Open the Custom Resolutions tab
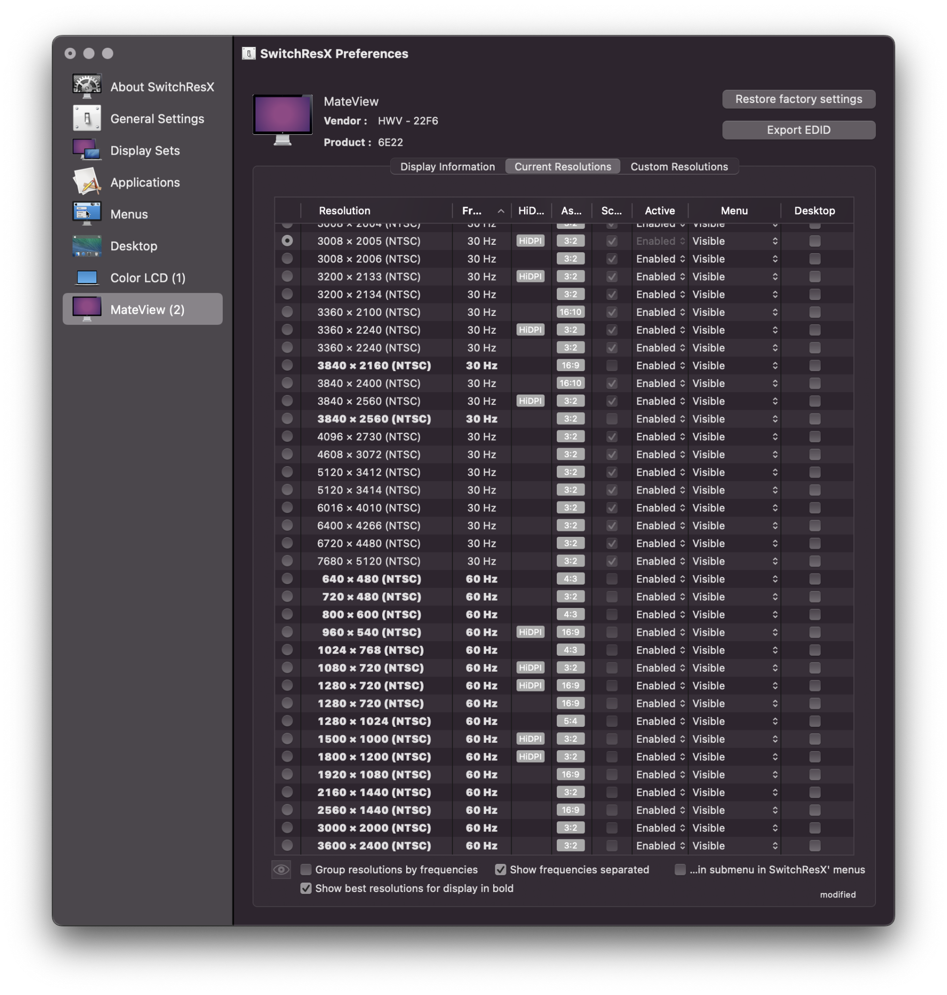 click(x=679, y=167)
